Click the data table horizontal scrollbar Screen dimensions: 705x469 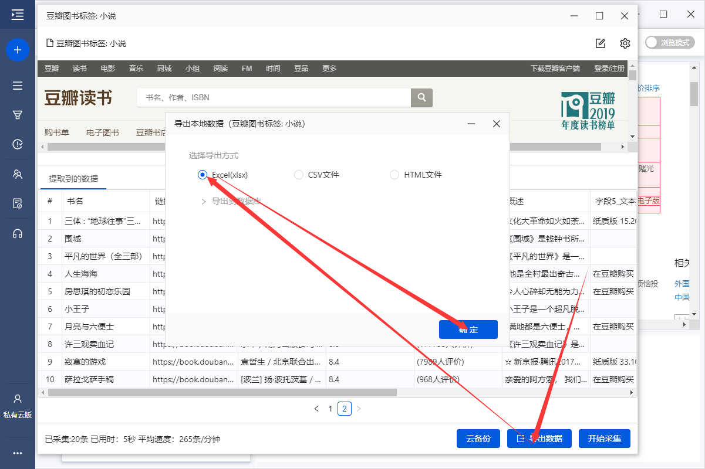[x=222, y=392]
